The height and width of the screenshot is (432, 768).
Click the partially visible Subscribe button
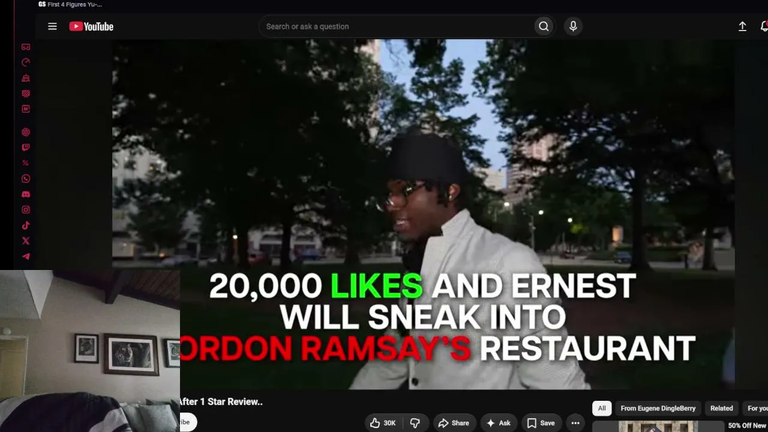188,422
